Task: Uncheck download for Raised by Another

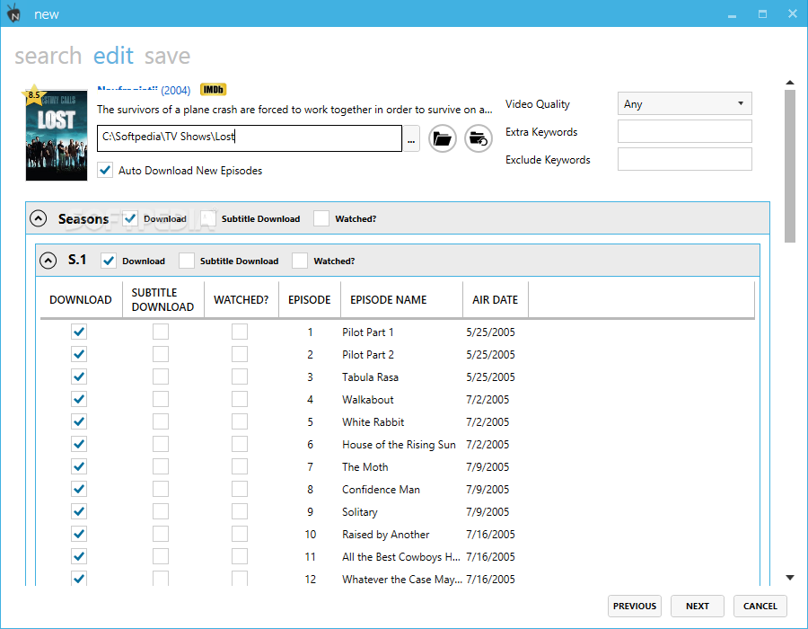Action: coord(79,534)
